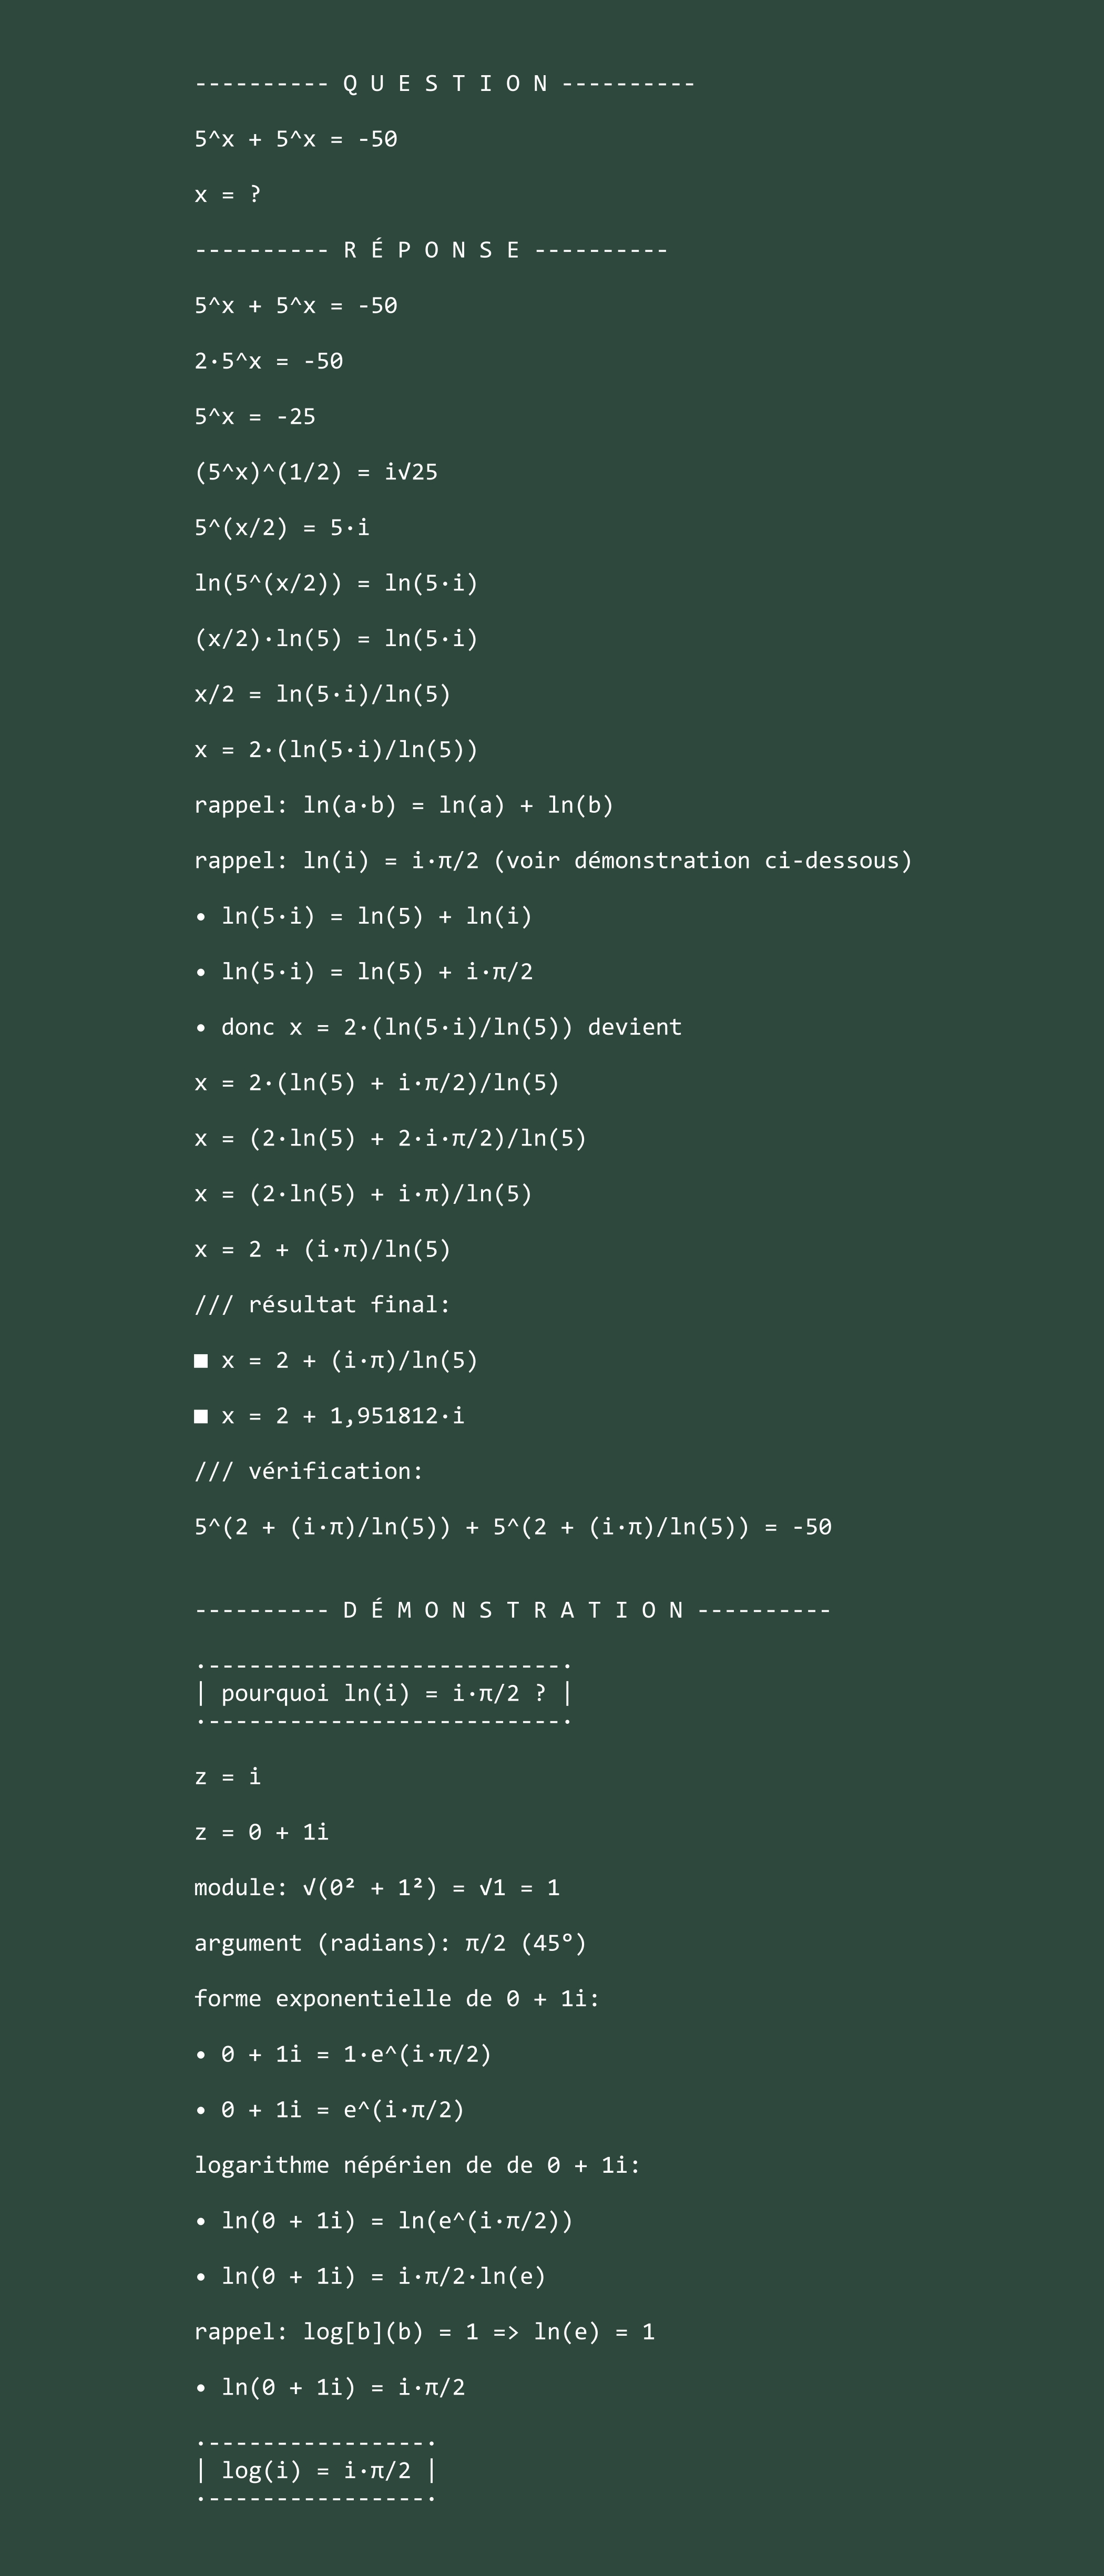Click the line '(5^x)^(1/2) = i√25'

click(316, 472)
